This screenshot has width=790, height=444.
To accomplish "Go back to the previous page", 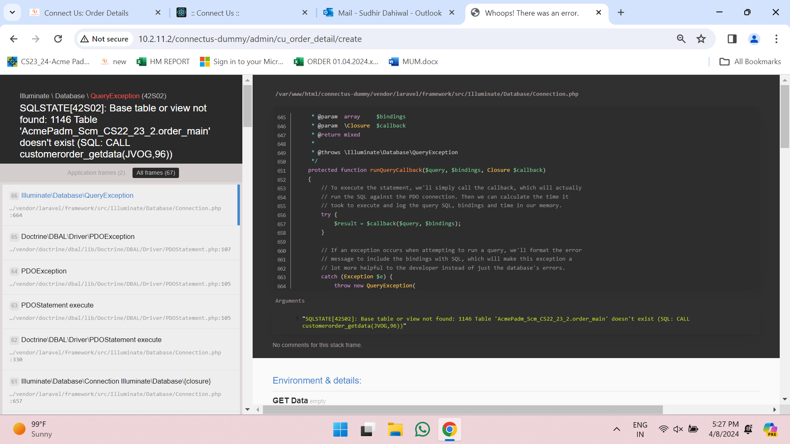I will [x=14, y=39].
